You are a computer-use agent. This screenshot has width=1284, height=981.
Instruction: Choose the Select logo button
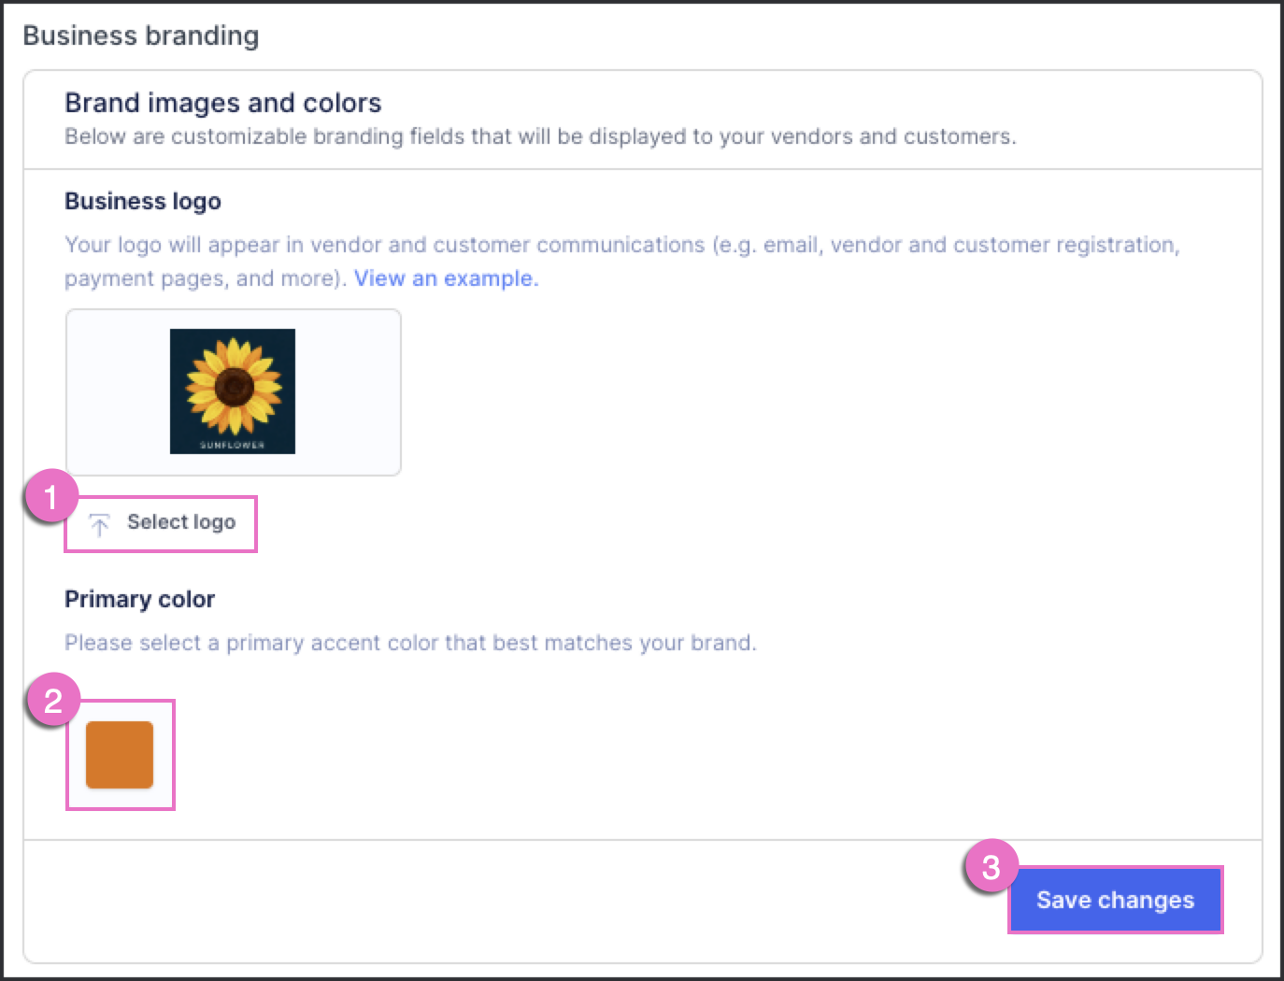tap(161, 523)
